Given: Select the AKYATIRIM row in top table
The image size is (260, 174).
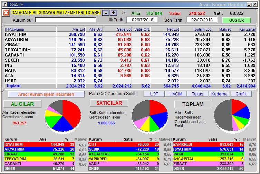Looking at the screenshot, I should 130,40.
